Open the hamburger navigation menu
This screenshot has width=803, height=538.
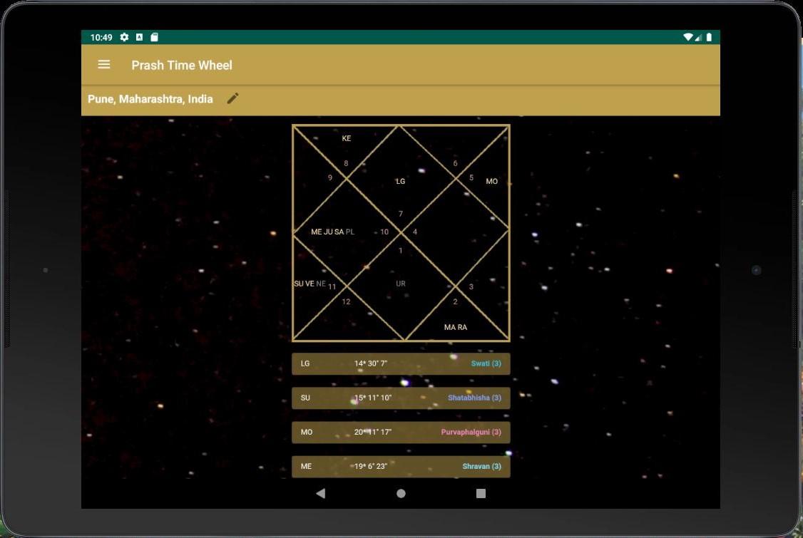104,65
